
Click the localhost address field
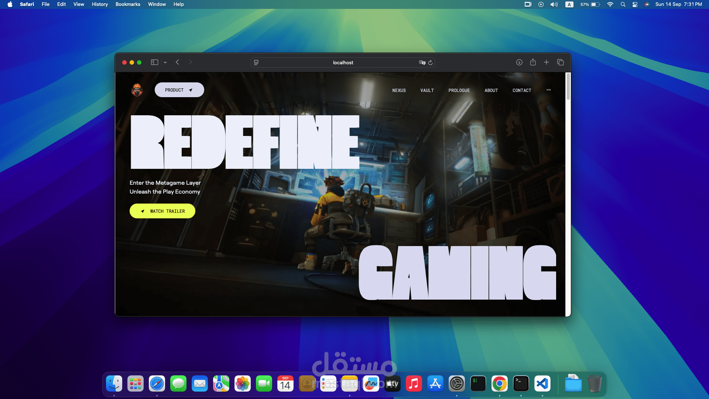[343, 62]
